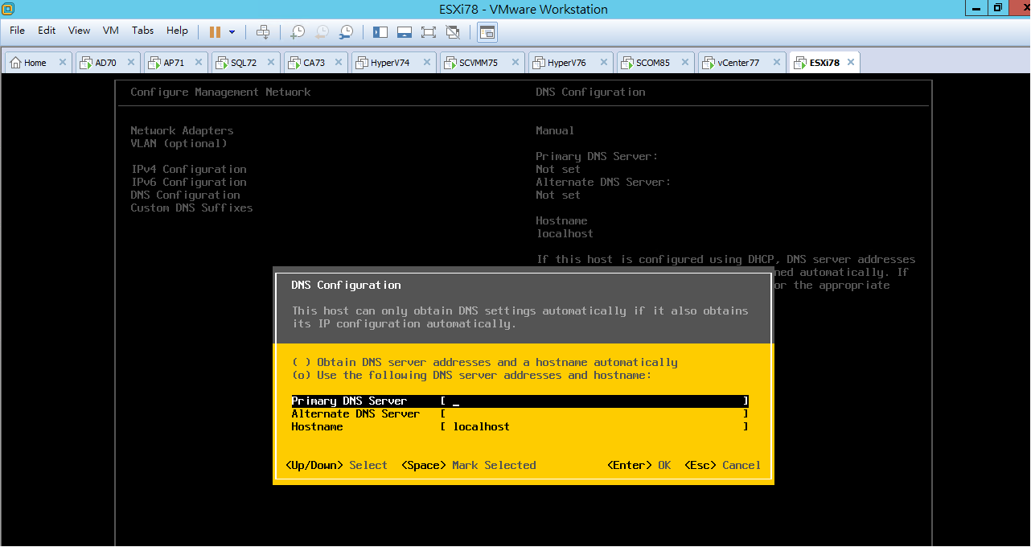Open the Help menu
The width and height of the screenshot is (1031, 547).
[x=177, y=31]
